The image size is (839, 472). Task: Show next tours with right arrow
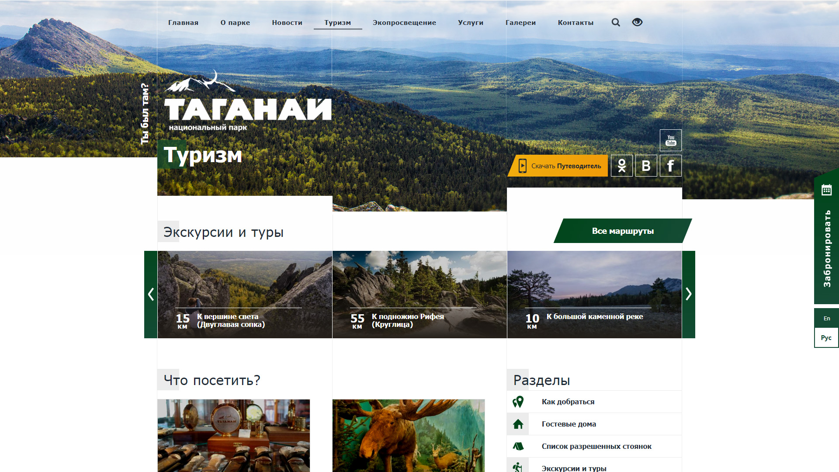coord(688,294)
